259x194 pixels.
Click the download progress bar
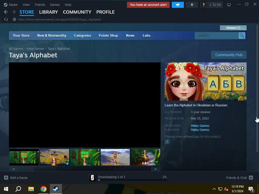pos(132,180)
